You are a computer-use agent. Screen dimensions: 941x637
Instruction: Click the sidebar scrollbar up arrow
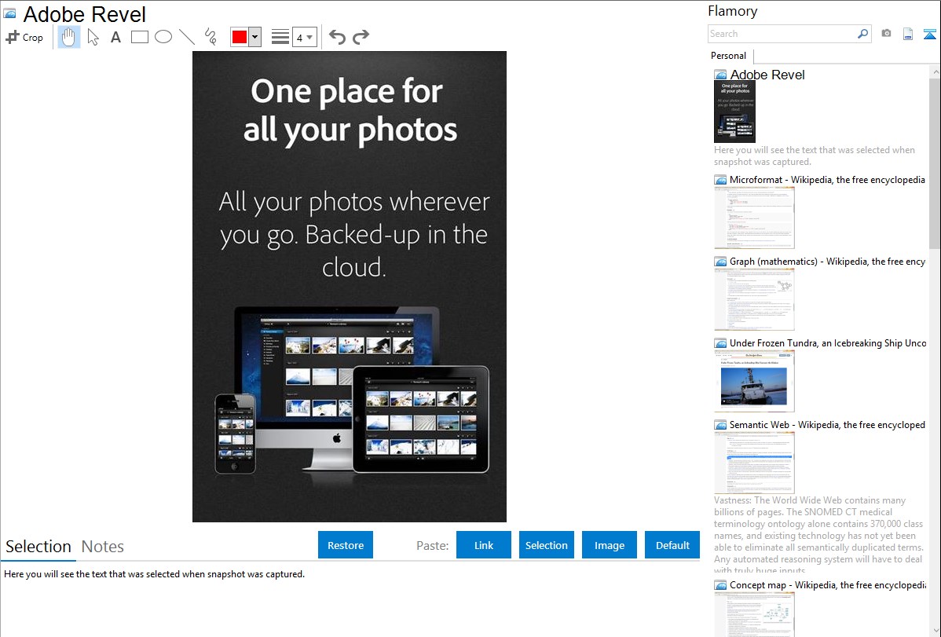coord(935,71)
